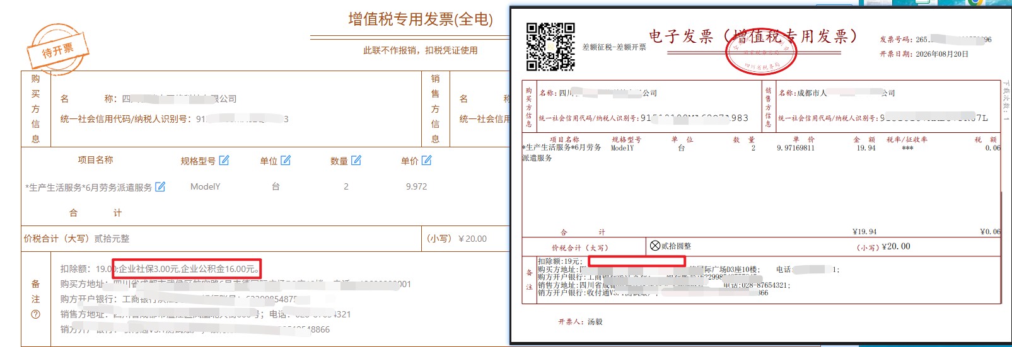
Task: Click the edit icon beside 规格型号 header
Action: pyautogui.click(x=224, y=161)
